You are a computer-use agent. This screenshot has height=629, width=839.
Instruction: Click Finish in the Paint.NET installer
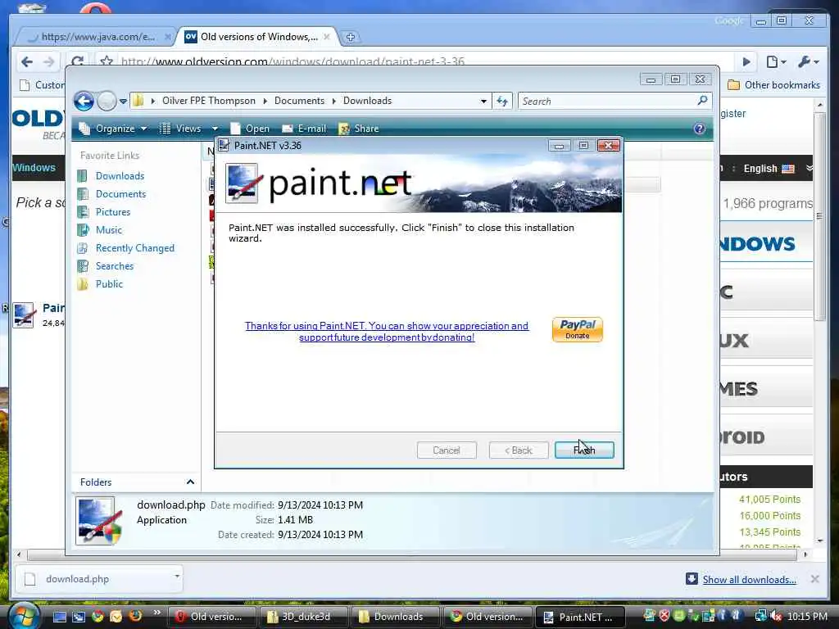[x=583, y=450]
